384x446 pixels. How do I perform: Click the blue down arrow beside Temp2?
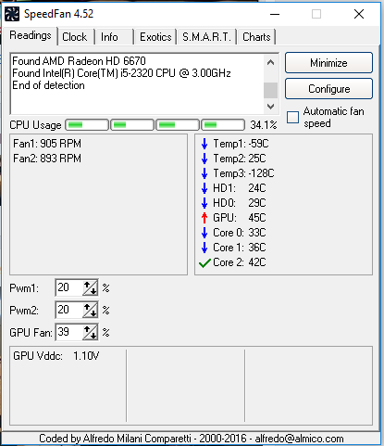coord(204,159)
